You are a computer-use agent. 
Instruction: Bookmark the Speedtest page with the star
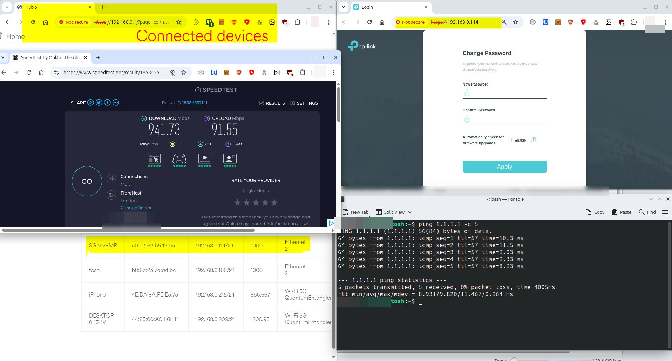coord(184,73)
